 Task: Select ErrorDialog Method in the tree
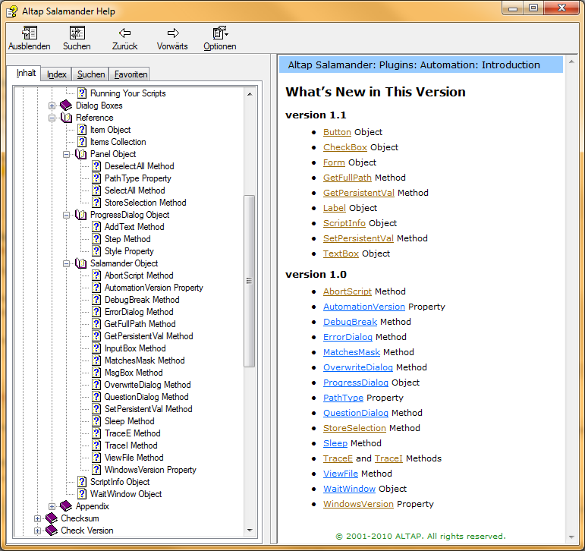tap(139, 312)
